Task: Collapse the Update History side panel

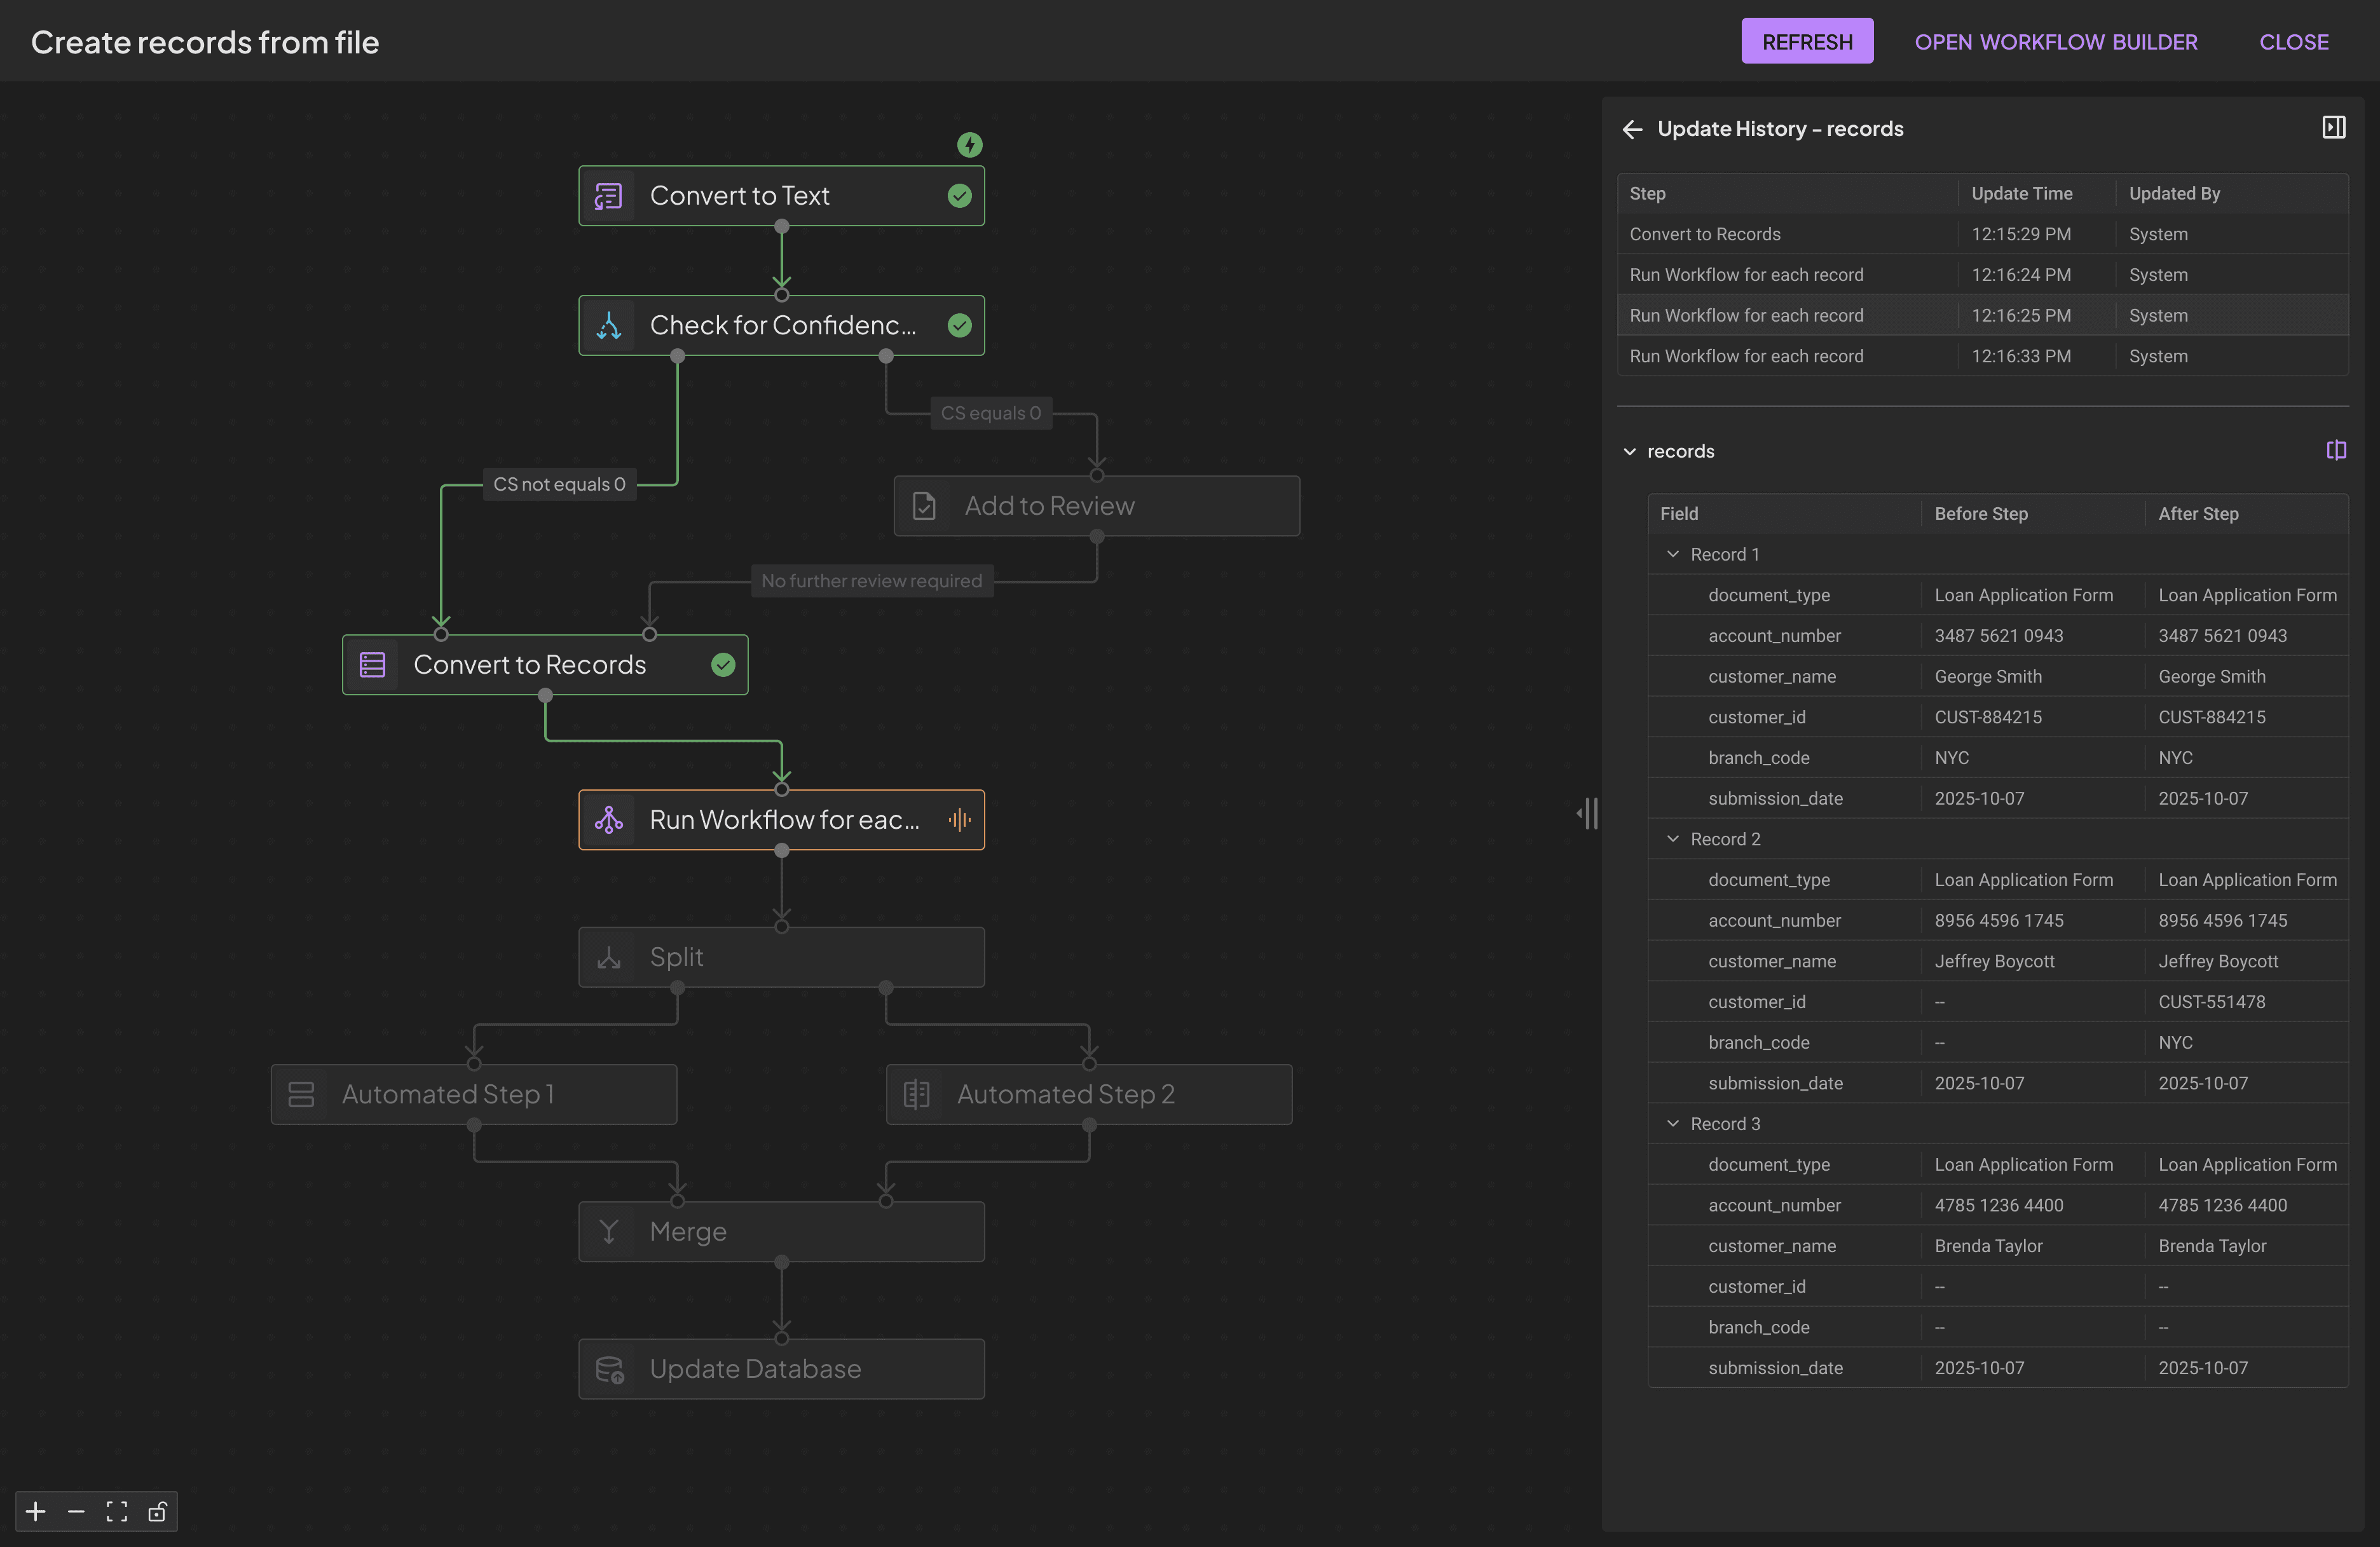Action: [2335, 127]
